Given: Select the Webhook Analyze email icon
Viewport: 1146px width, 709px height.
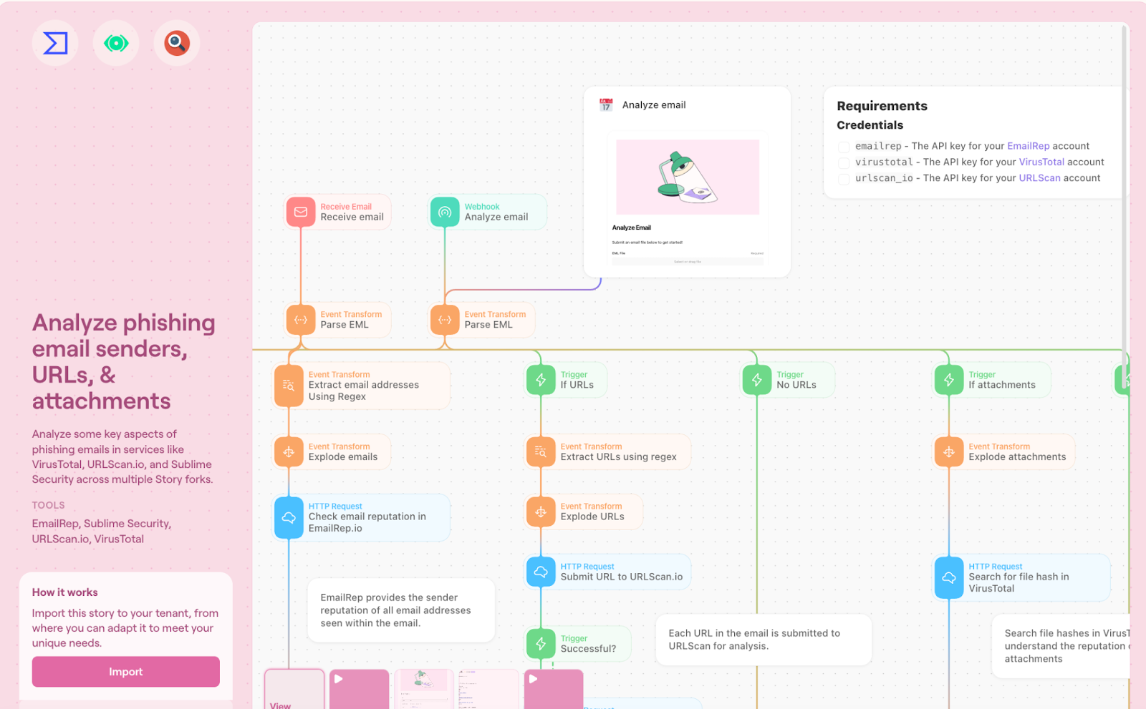Looking at the screenshot, I should [445, 212].
